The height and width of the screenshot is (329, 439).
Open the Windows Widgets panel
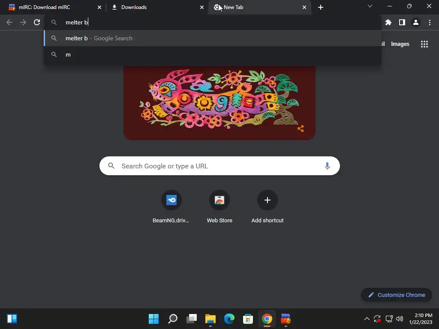(12, 319)
